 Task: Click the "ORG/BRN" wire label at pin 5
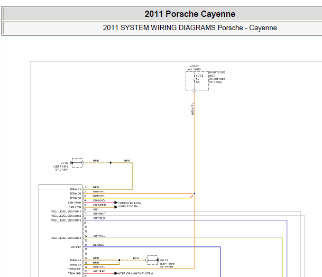point(99,205)
